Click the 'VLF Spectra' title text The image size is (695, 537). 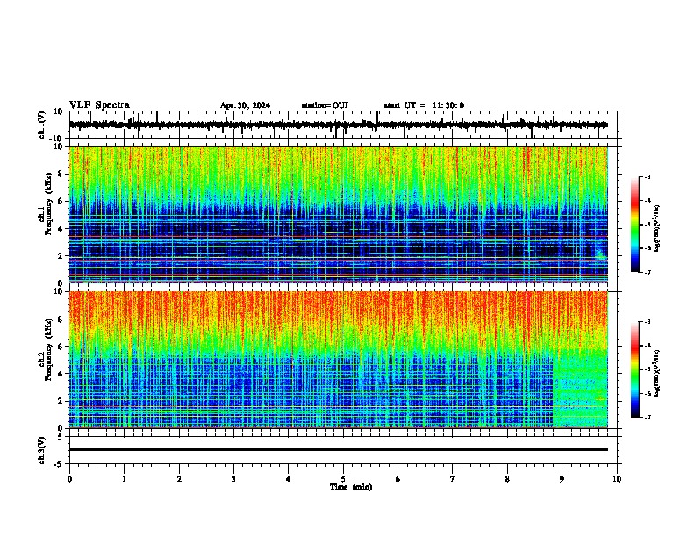(x=99, y=105)
